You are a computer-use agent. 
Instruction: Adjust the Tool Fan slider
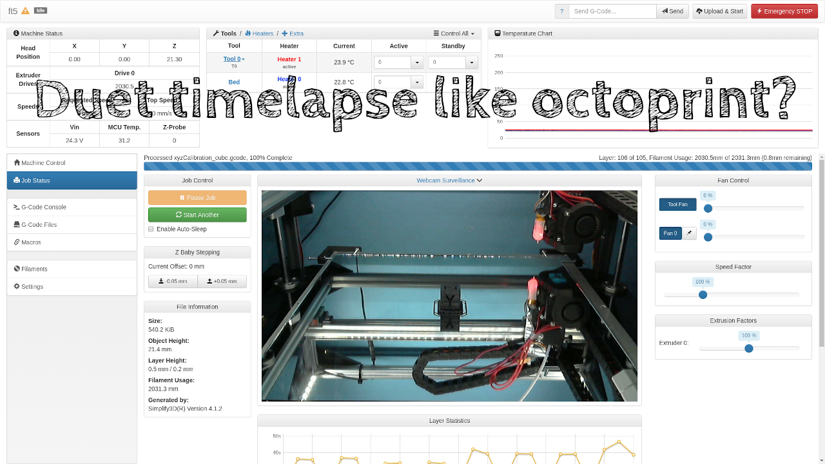pos(708,208)
